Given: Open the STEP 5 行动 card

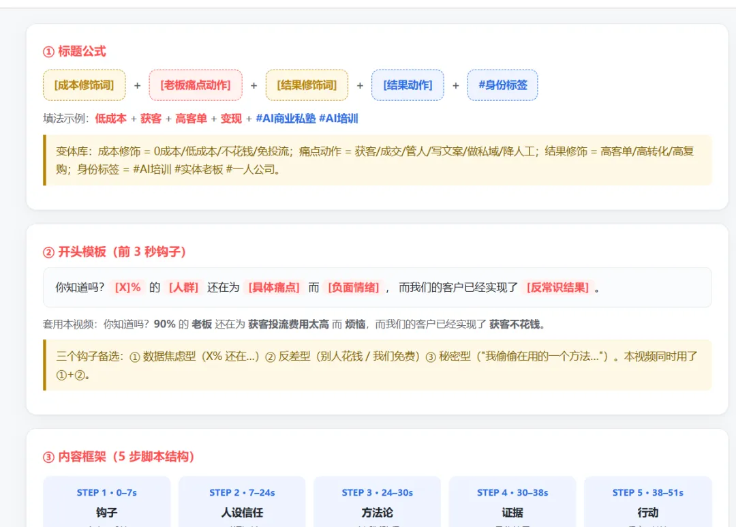Looking at the screenshot, I should 648,502.
